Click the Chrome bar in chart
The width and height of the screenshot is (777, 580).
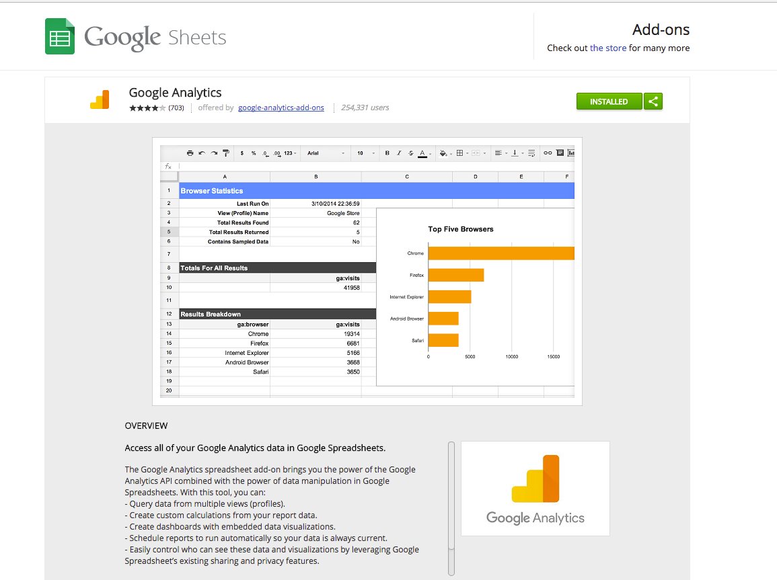point(501,253)
